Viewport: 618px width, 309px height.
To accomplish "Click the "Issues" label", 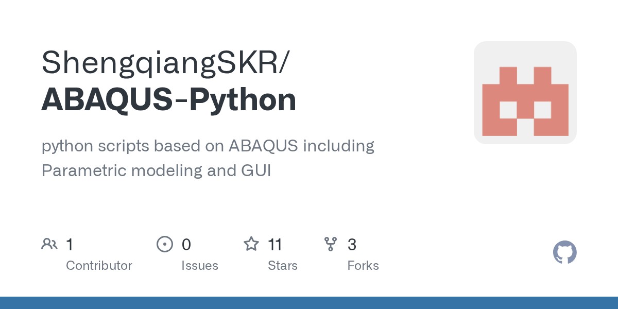I will coord(200,266).
